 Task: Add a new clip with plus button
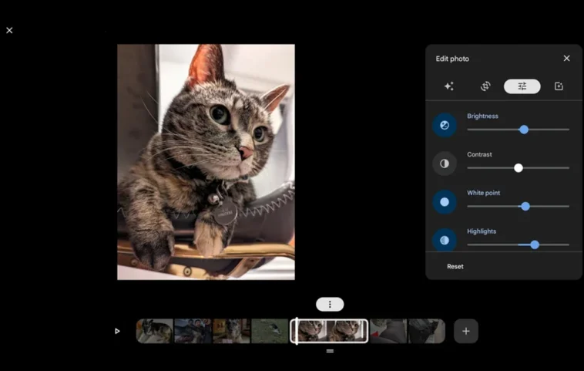coord(465,331)
